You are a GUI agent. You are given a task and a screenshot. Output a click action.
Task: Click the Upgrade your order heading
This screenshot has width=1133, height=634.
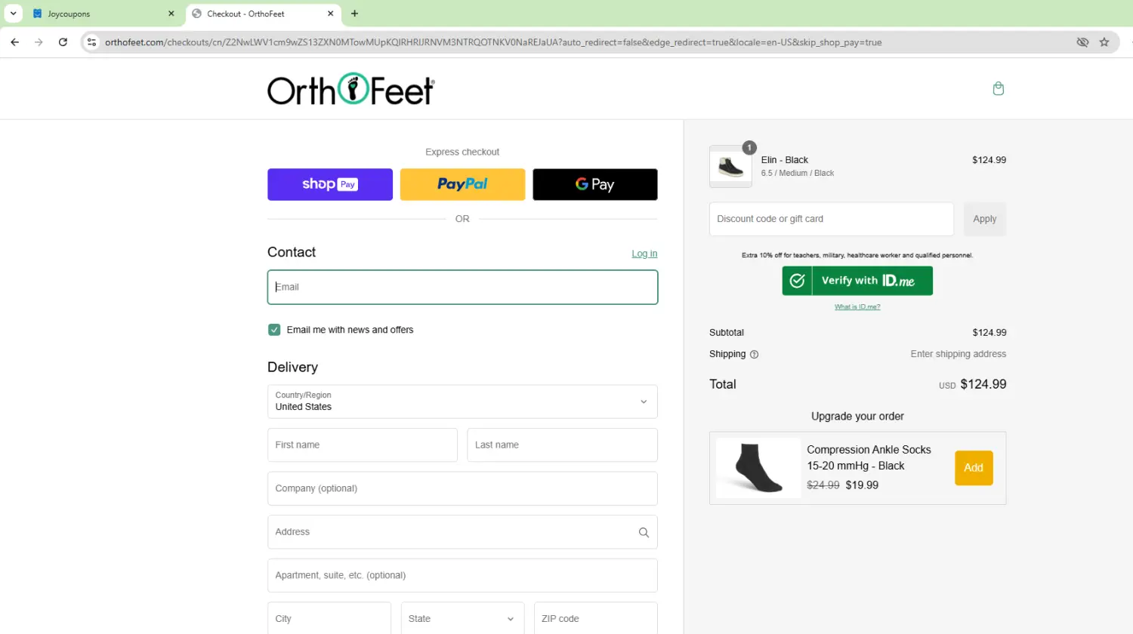[857, 416]
